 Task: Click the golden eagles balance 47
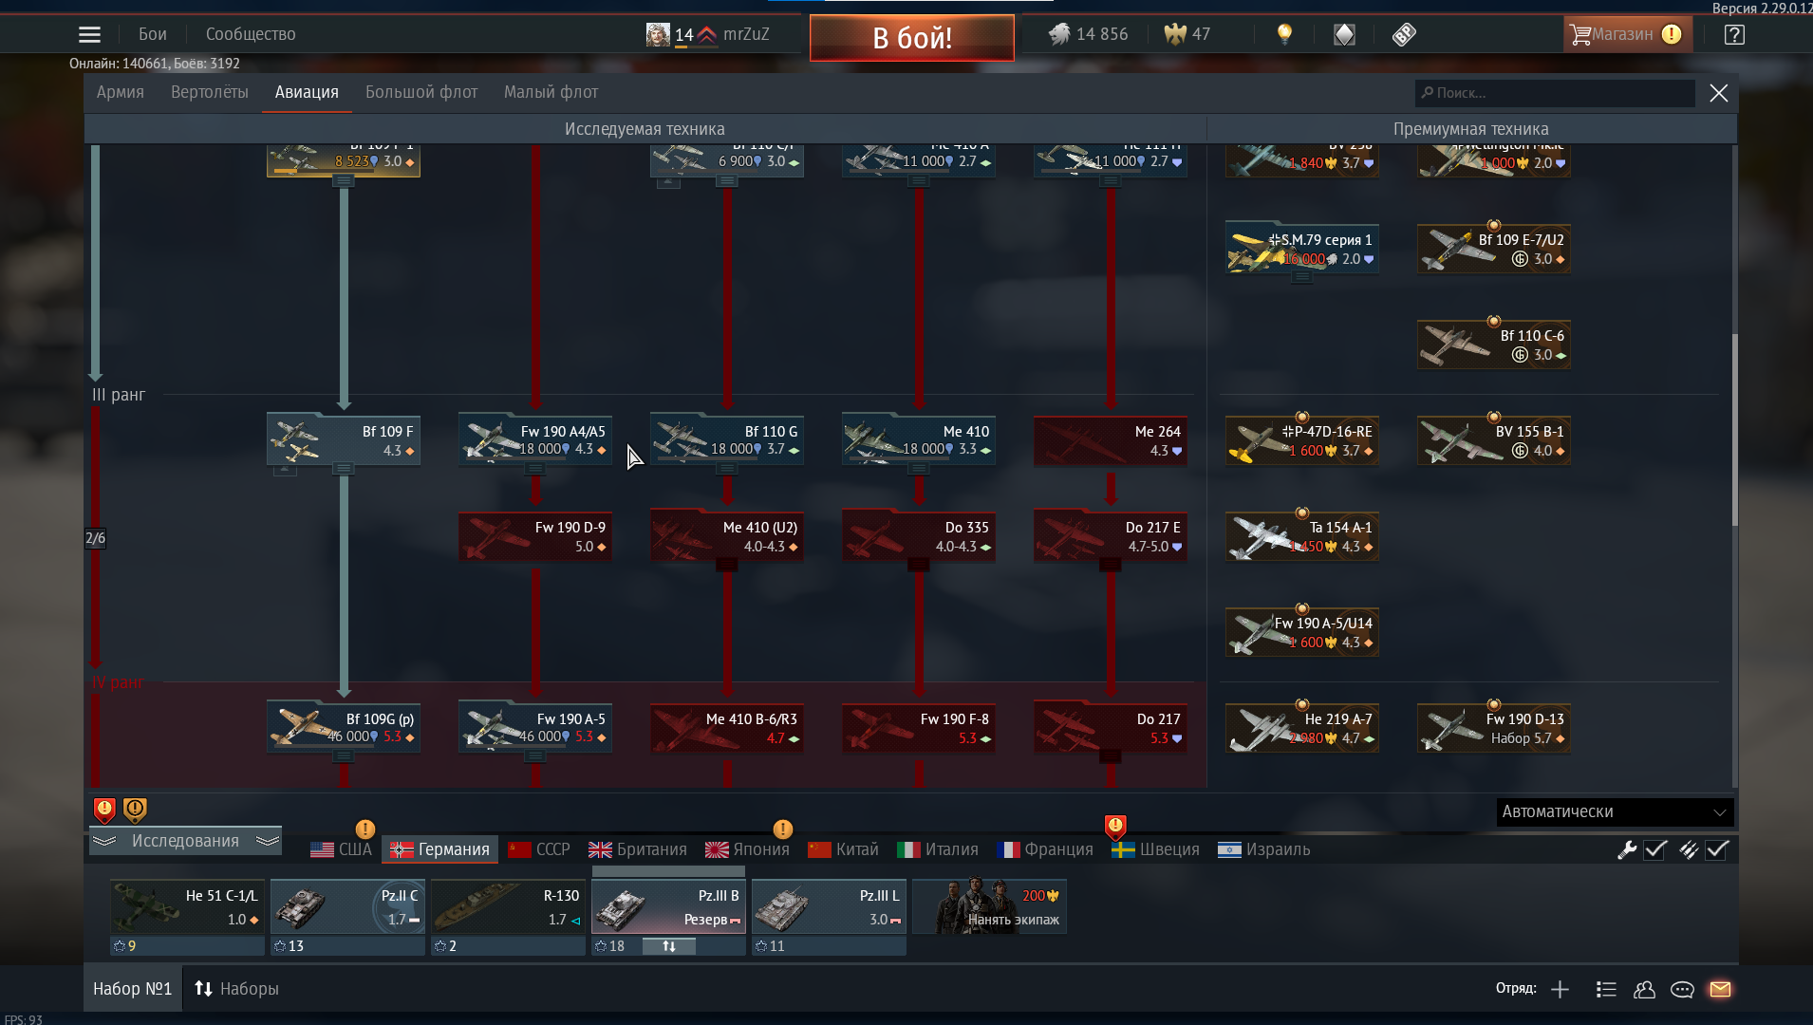pos(1187,34)
